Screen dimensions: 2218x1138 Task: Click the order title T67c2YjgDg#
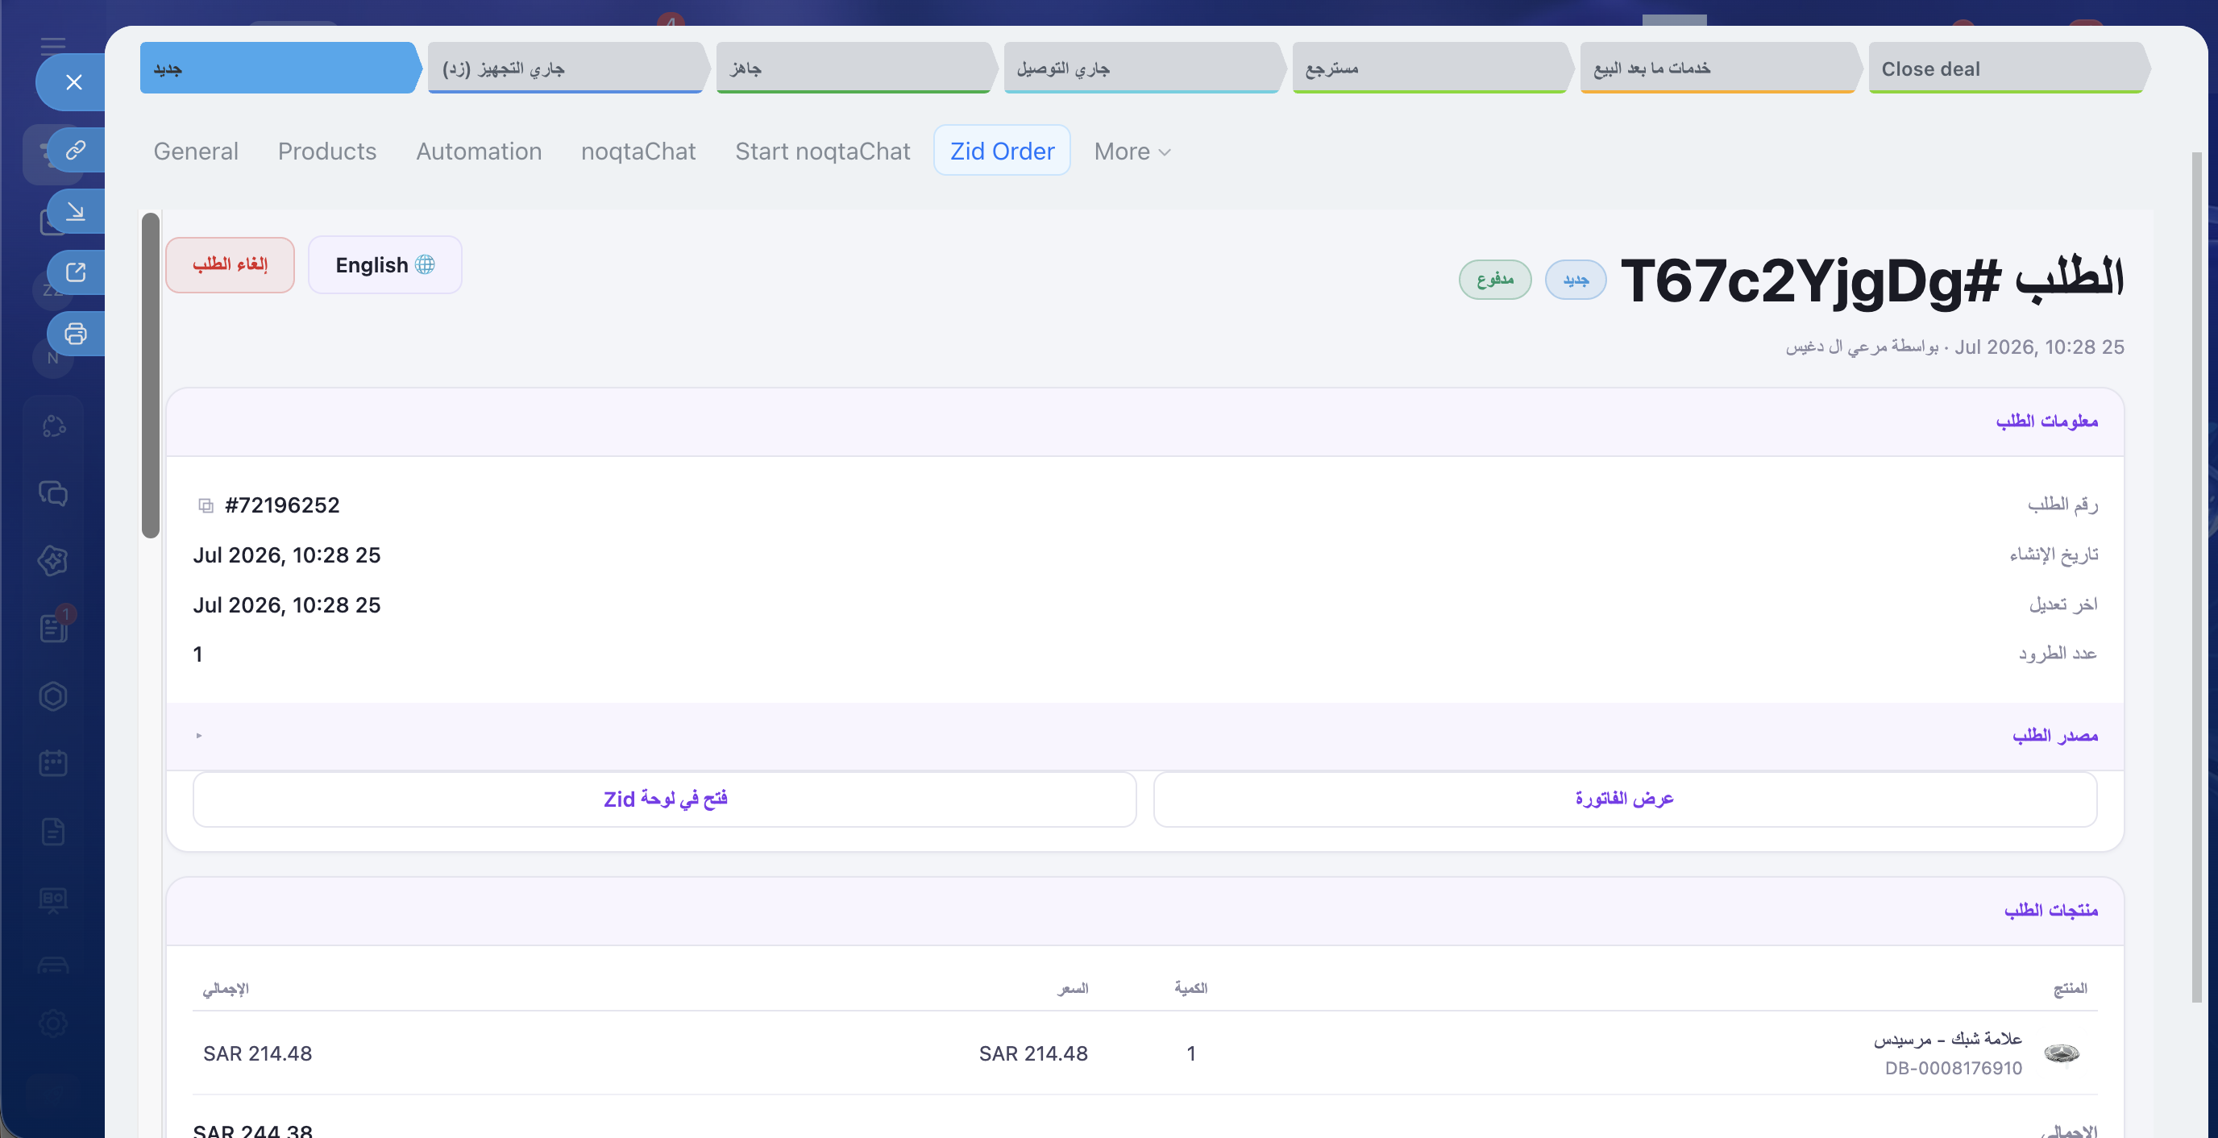[x=1810, y=280]
